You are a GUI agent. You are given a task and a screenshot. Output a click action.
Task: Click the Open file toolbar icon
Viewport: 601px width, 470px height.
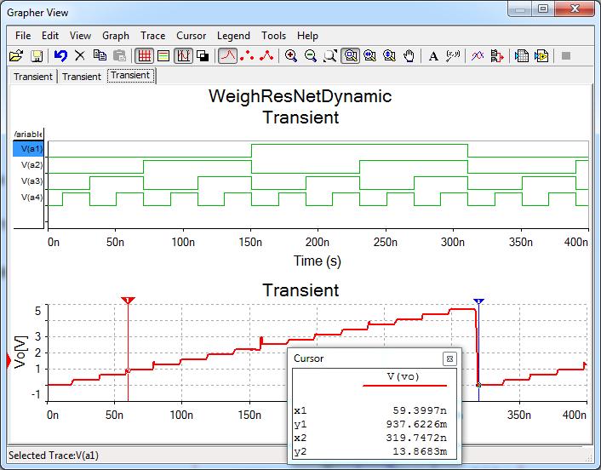point(16,56)
